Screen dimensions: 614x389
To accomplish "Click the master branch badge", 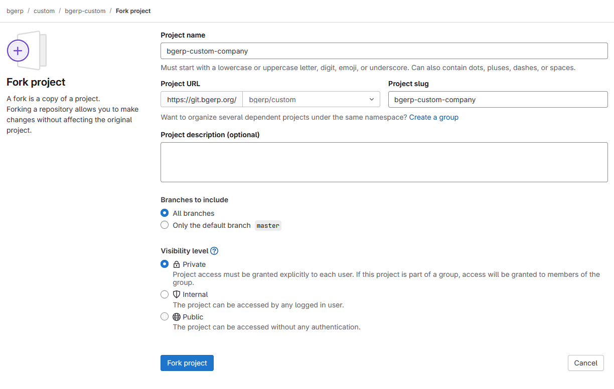I will point(267,225).
